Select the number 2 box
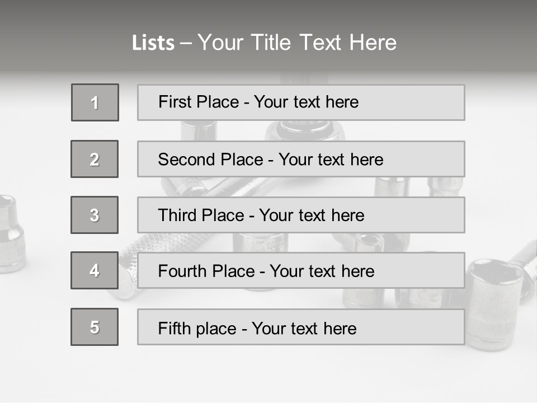Viewport: 537px width, 403px height. tap(95, 159)
